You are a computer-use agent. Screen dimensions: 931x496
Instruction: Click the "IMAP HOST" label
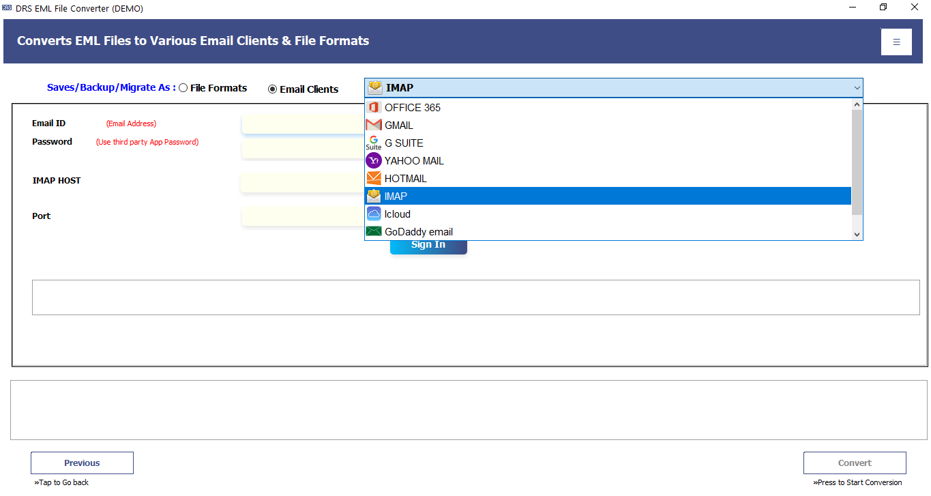coord(56,181)
